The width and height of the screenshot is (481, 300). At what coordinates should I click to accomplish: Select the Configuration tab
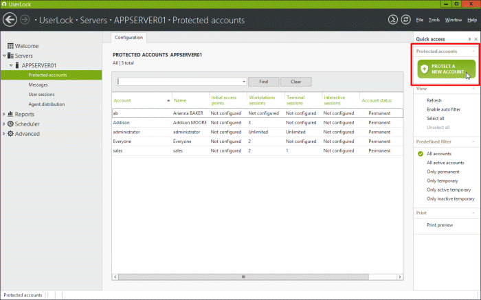(x=129, y=37)
